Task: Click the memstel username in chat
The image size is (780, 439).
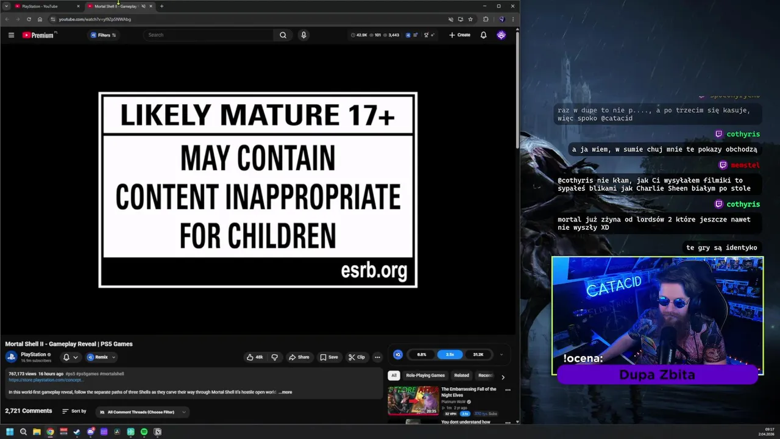Action: pos(745,165)
